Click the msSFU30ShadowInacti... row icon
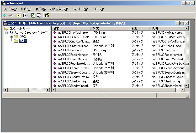Viewport: 196px width, 133px height. click(x=55, y=86)
